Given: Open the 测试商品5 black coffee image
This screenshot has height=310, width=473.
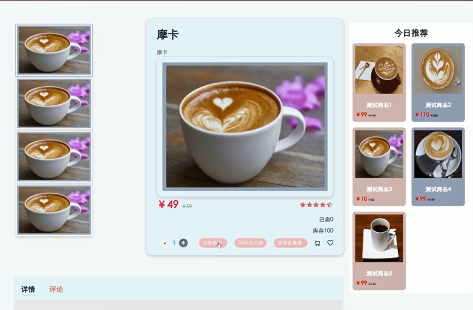Looking at the screenshot, I should (379, 238).
